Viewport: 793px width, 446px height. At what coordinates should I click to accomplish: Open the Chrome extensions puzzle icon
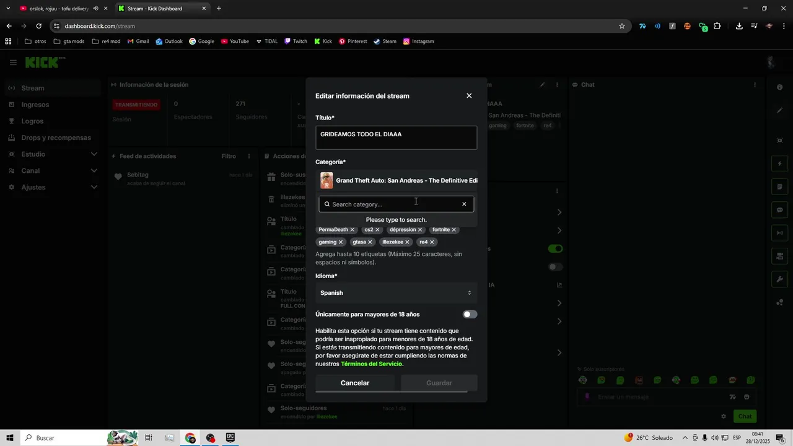717,26
